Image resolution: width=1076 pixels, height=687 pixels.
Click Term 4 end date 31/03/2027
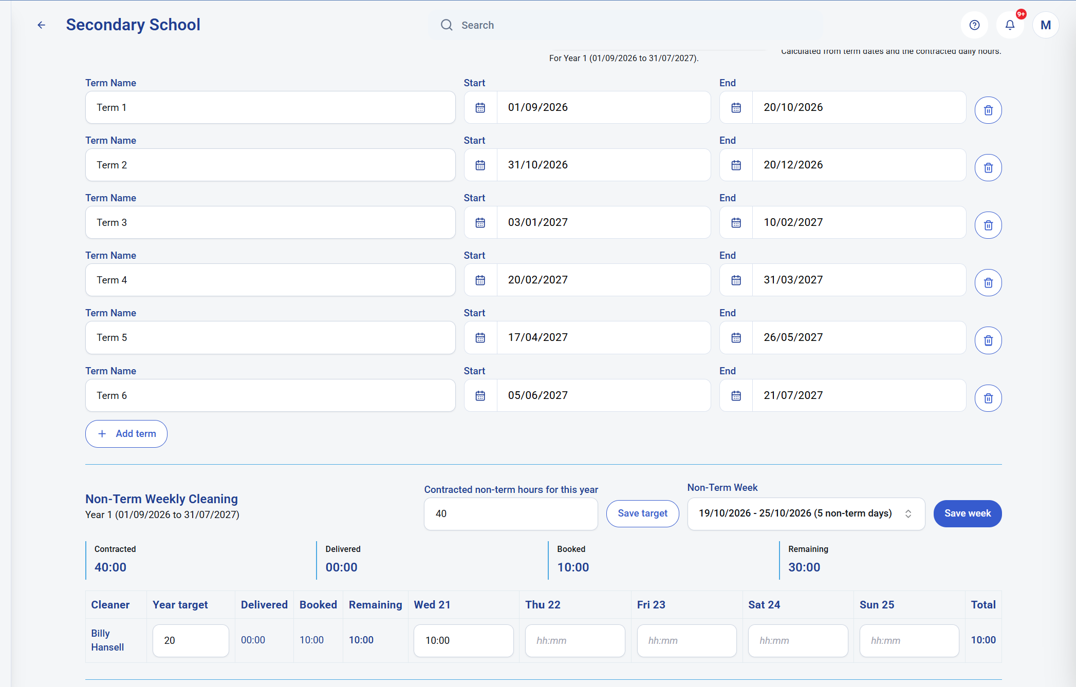[x=859, y=280]
